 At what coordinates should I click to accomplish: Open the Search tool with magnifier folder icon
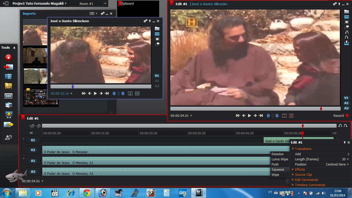coord(9,86)
